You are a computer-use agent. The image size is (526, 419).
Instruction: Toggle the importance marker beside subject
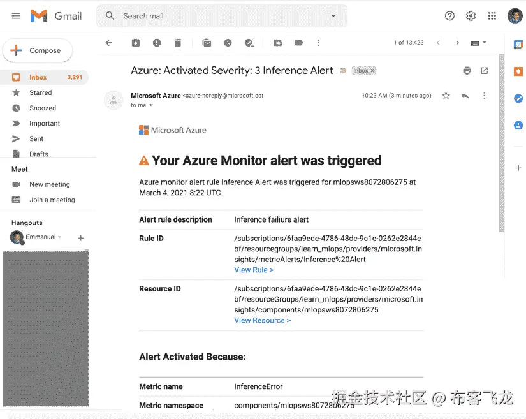point(343,70)
